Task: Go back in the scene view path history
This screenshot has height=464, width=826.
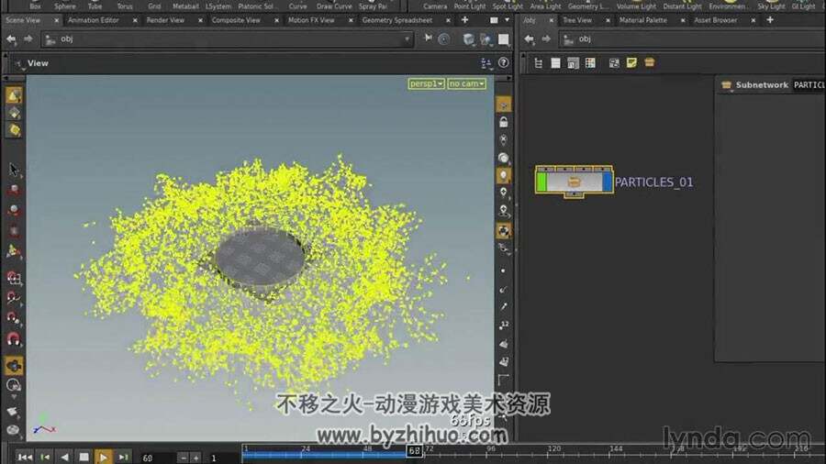Action: pyautogui.click(x=11, y=39)
